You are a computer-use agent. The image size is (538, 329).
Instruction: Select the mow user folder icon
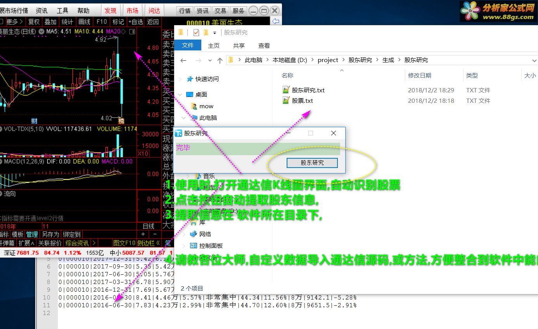point(194,106)
